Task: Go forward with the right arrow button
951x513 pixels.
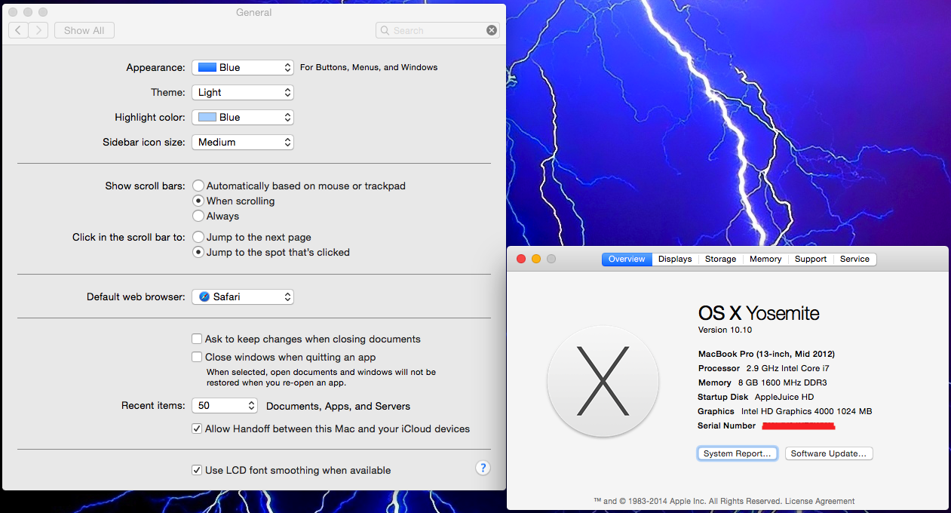Action: coord(38,30)
